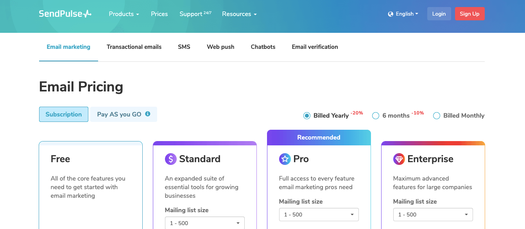Select the 6 months billing option

[x=376, y=116]
